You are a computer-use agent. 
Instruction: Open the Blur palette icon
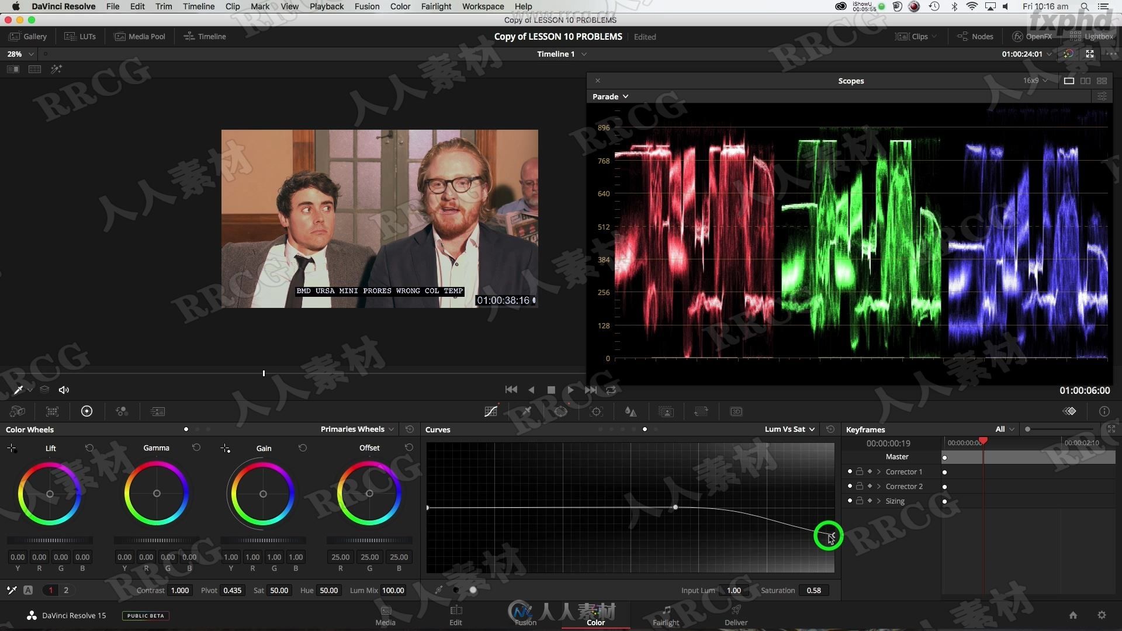point(631,411)
